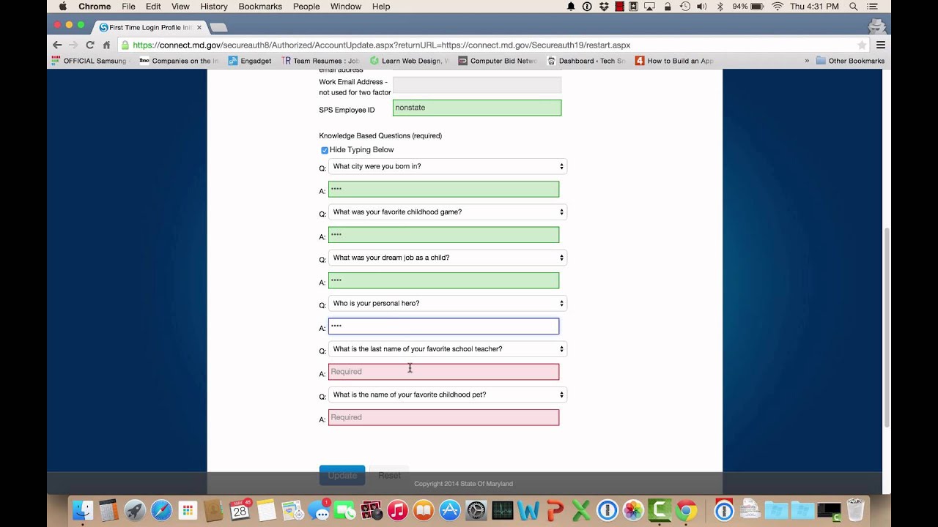Open the File menu
This screenshot has width=938, height=527.
[128, 7]
